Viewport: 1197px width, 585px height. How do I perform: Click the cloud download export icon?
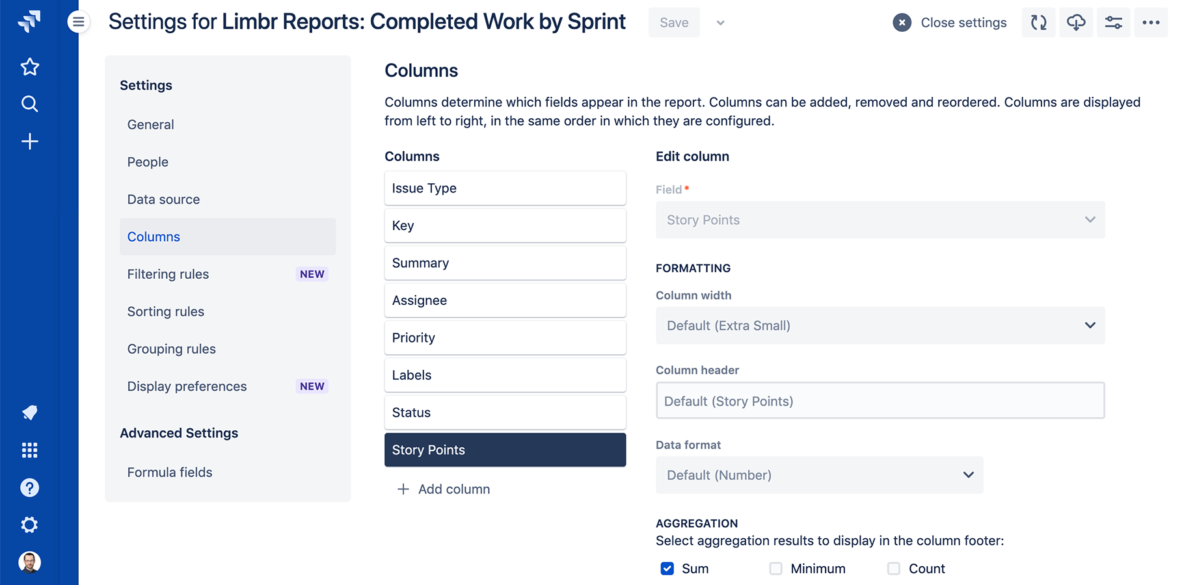point(1076,23)
